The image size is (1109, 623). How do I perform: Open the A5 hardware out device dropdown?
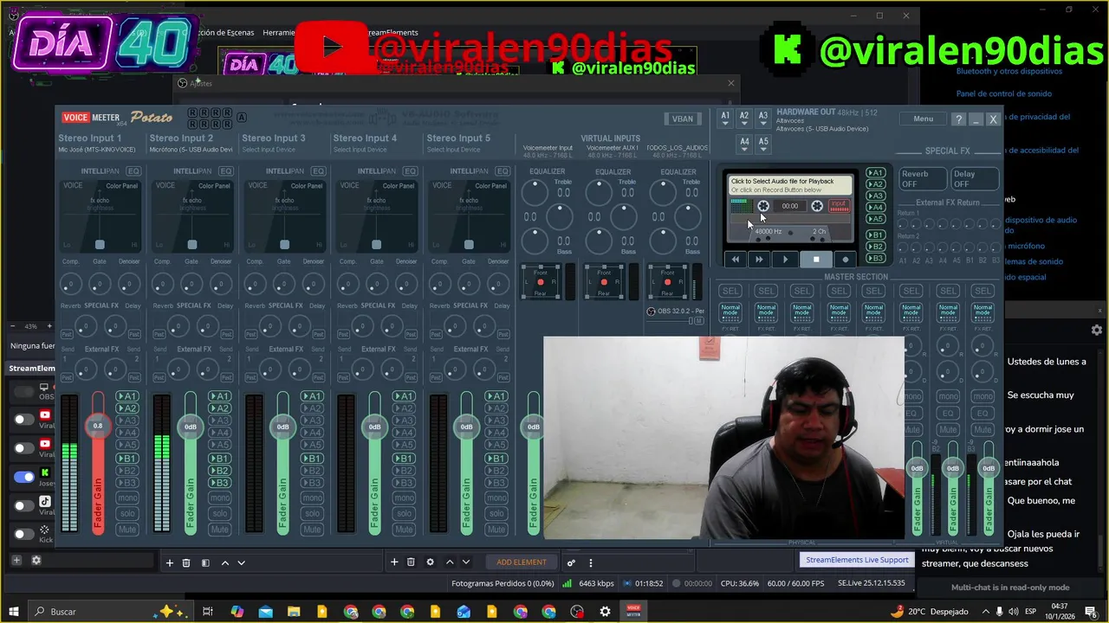[x=763, y=145]
